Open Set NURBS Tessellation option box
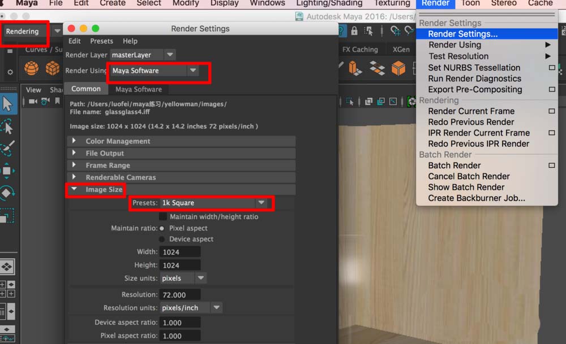This screenshot has width=566, height=344. (551, 68)
